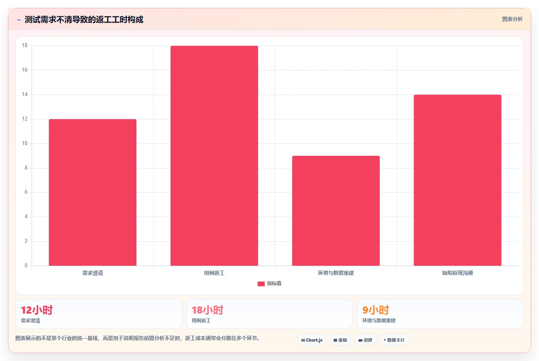This screenshot has height=361, width=539.
Task: Click the 环境与数据重建 x-axis label
Action: point(336,273)
